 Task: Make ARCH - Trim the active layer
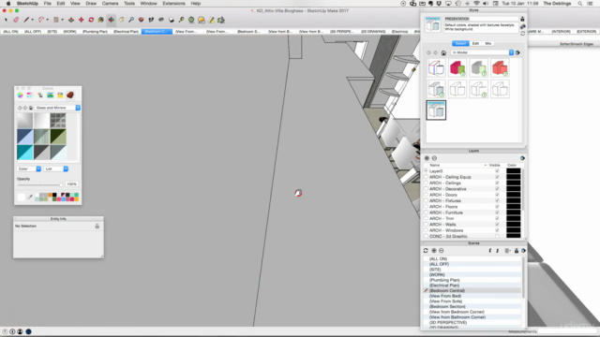click(426, 218)
